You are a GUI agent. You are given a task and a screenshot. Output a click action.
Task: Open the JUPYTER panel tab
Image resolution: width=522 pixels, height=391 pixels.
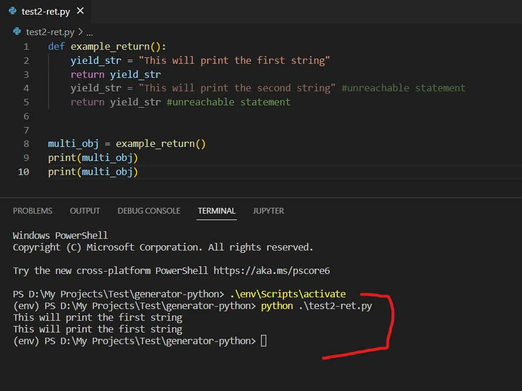click(x=268, y=211)
